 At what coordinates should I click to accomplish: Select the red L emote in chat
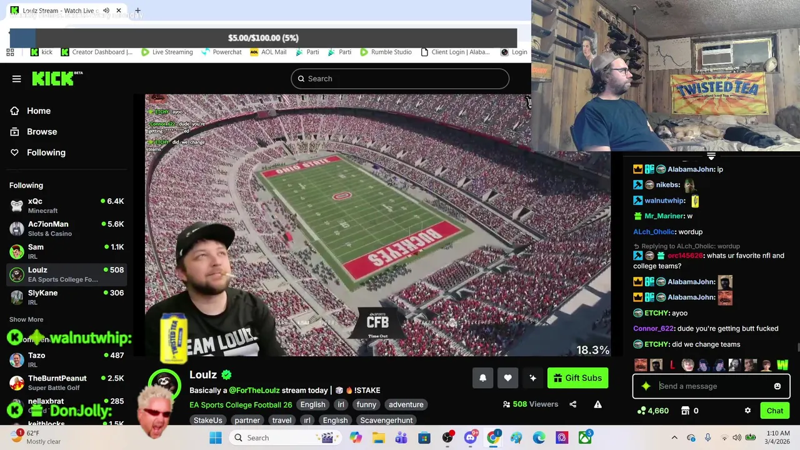pyautogui.click(x=672, y=364)
